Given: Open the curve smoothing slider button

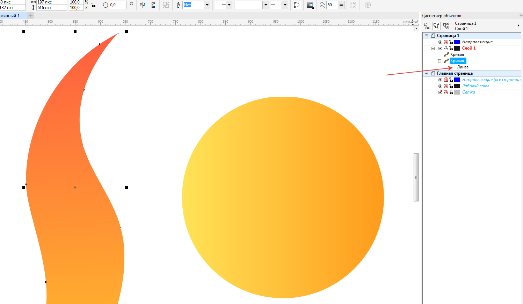Looking at the screenshot, I should coord(341,5).
